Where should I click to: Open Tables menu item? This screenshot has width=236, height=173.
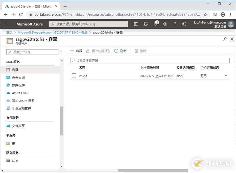tap(14, 143)
